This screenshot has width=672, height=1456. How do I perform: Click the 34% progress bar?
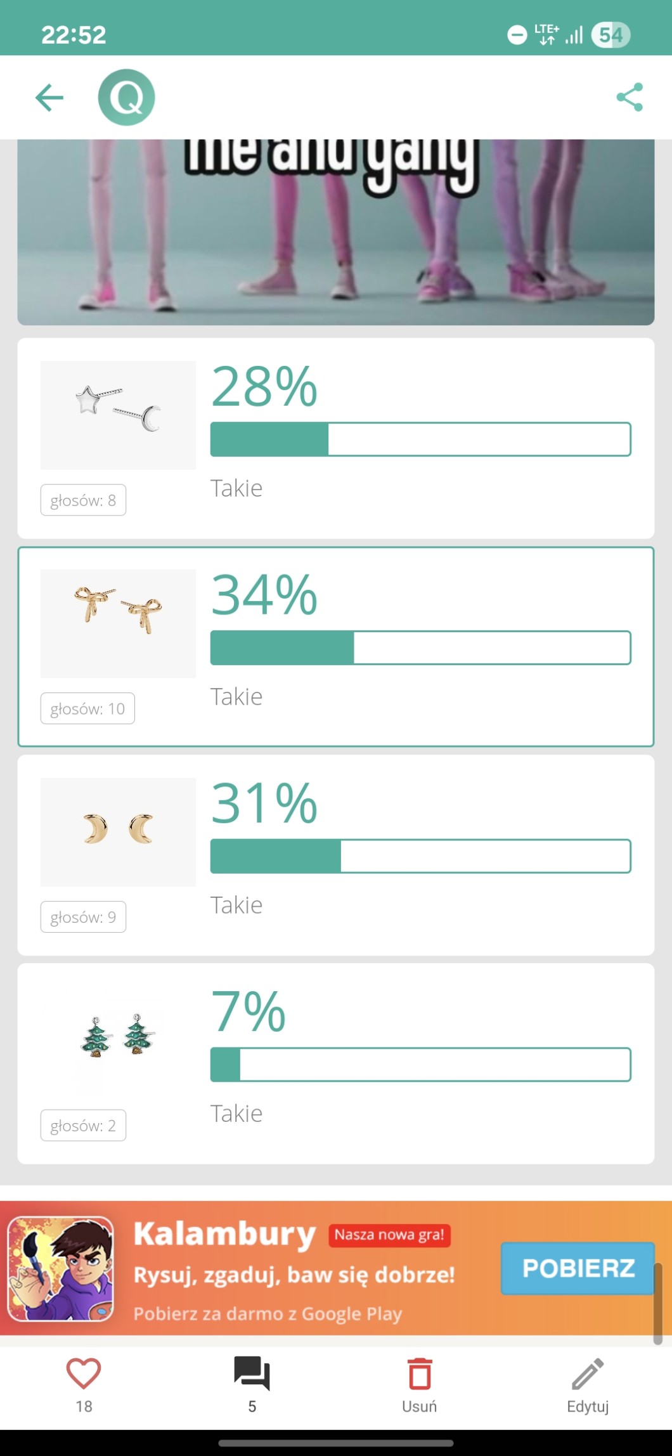(x=420, y=647)
